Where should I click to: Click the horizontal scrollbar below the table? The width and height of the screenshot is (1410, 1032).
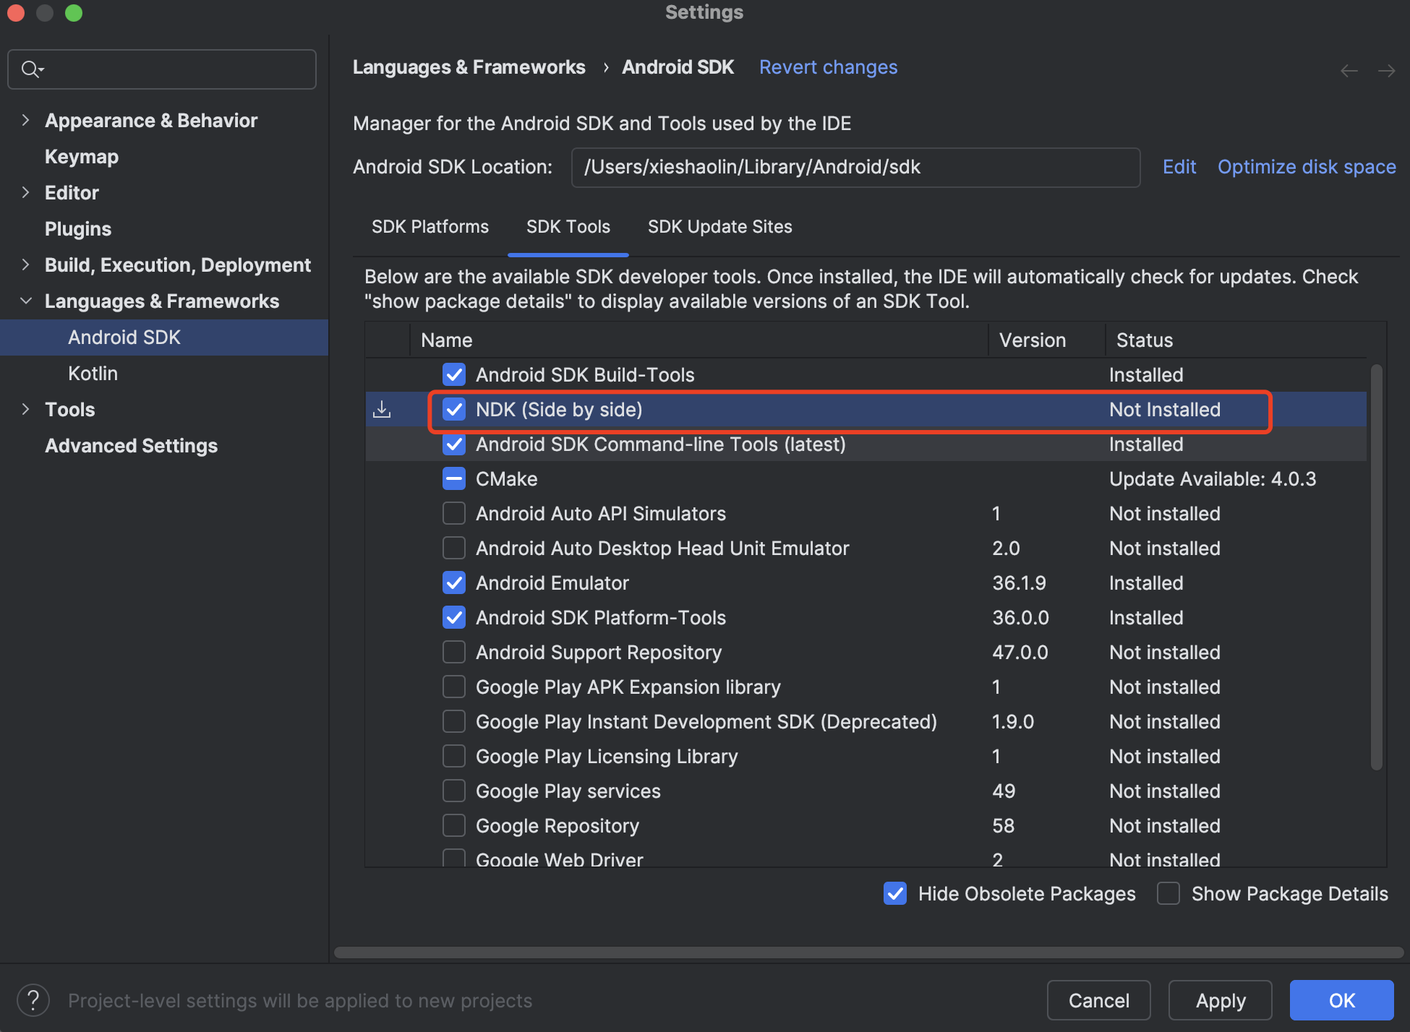(868, 953)
